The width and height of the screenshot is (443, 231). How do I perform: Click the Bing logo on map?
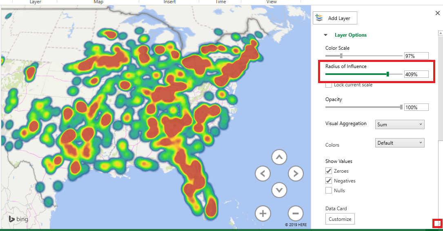point(18,219)
